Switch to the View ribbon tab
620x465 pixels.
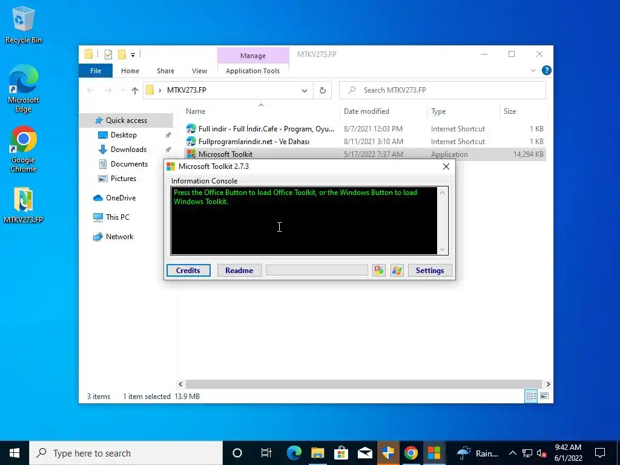pos(199,71)
